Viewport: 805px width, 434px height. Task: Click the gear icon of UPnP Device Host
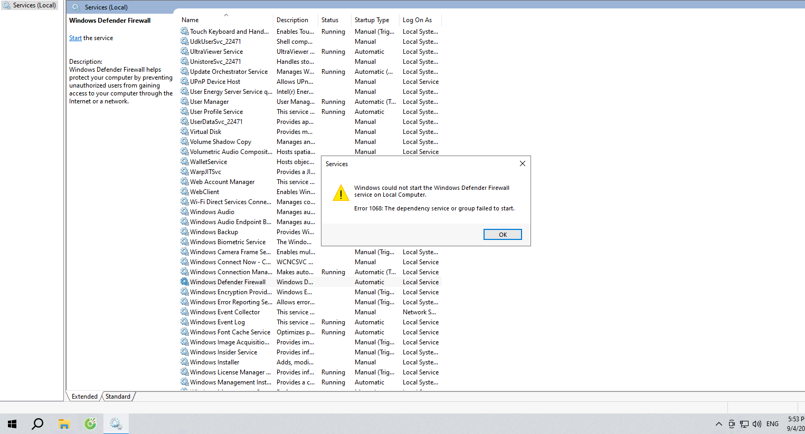tap(185, 82)
